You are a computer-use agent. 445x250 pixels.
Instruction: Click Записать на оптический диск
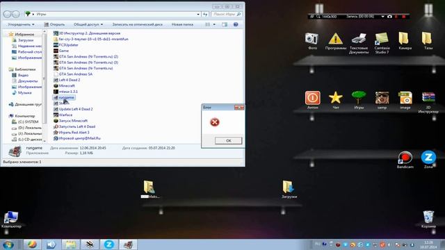pyautogui.click(x=138, y=24)
